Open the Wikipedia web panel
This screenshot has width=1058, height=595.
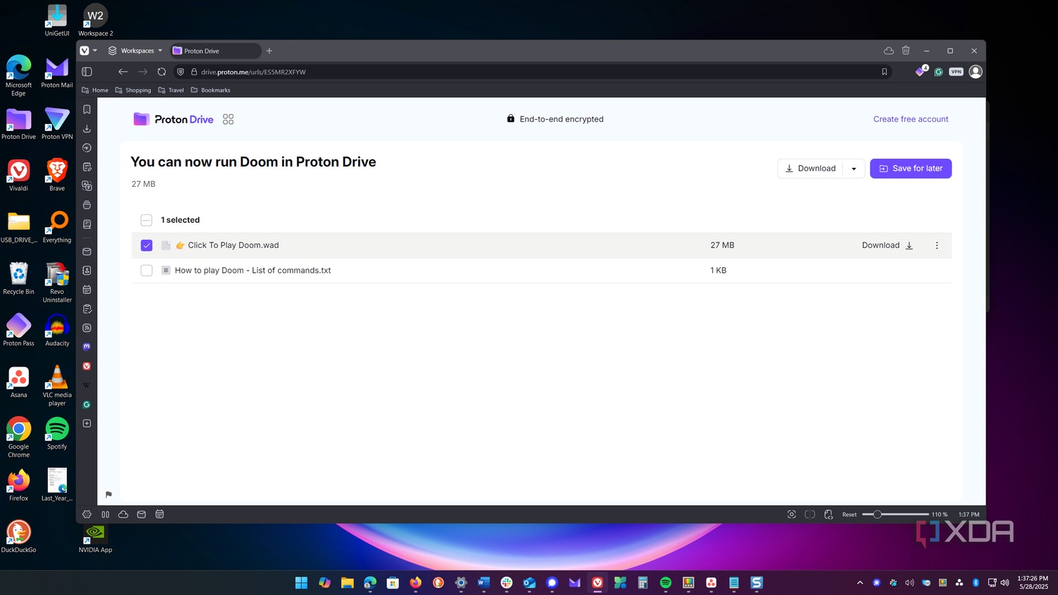click(x=87, y=385)
